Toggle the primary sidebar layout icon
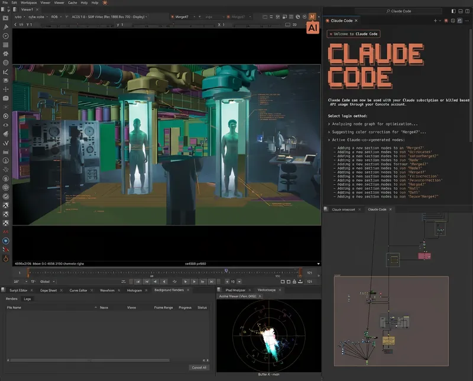The width and height of the screenshot is (473, 381). 453,11
